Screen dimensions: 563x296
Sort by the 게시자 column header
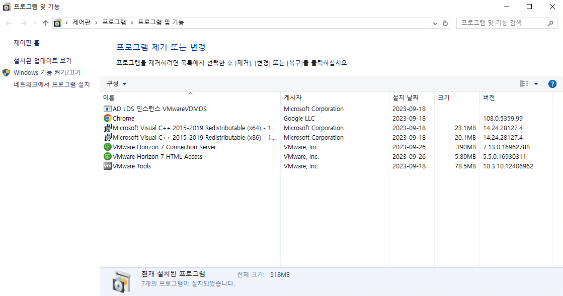coord(335,97)
